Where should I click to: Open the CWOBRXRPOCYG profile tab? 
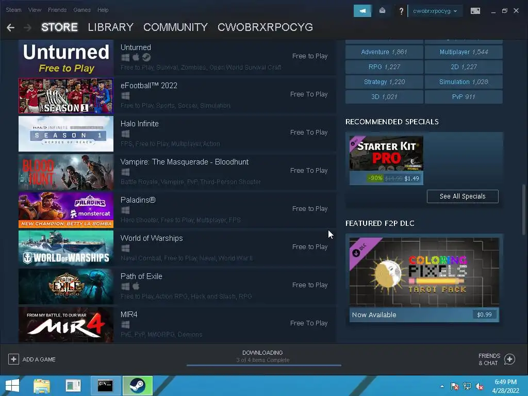pyautogui.click(x=266, y=27)
